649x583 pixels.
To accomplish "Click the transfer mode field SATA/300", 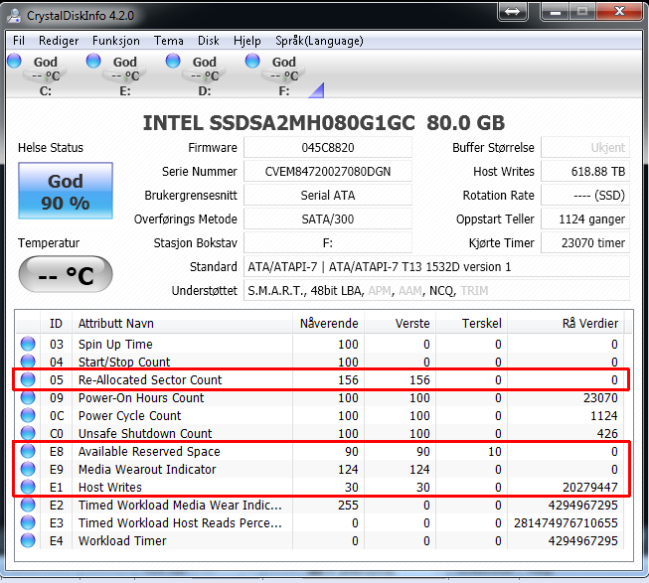I will click(x=328, y=219).
